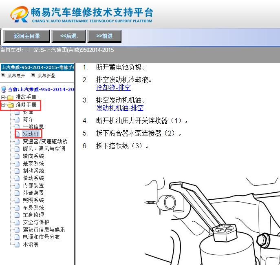Open the 发动机 section
Screen dimensions: 280x265
click(x=31, y=134)
